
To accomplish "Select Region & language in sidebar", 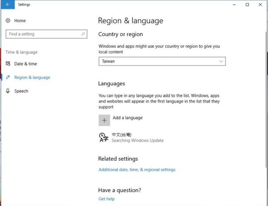I will pyautogui.click(x=32, y=77).
